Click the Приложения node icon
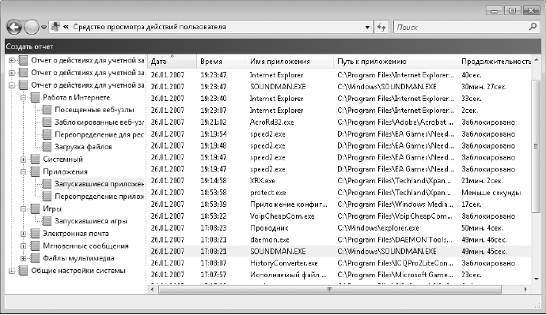Viewport: 546px width, 315px height. [x=35, y=171]
